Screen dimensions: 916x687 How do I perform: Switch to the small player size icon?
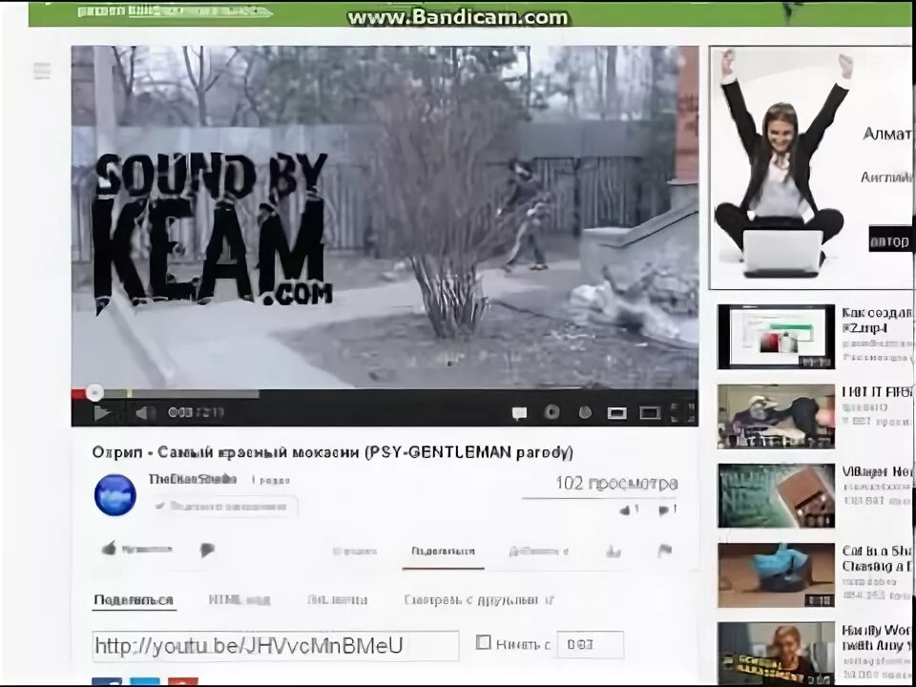(x=617, y=413)
